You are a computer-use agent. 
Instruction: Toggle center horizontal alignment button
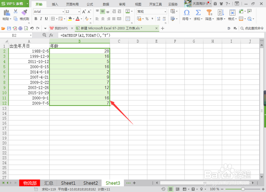point(103,19)
